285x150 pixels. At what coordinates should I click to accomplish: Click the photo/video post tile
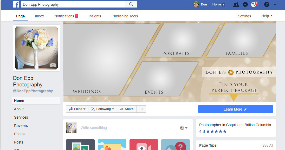80,145
